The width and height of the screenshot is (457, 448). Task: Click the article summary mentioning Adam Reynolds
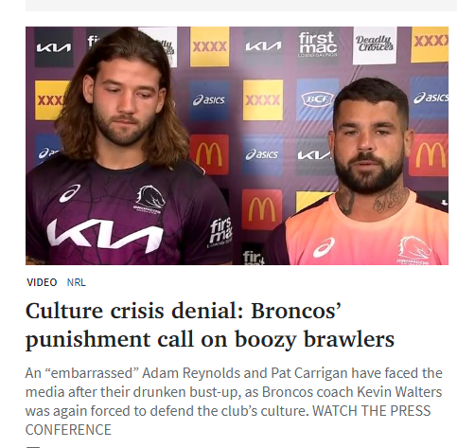click(x=234, y=402)
